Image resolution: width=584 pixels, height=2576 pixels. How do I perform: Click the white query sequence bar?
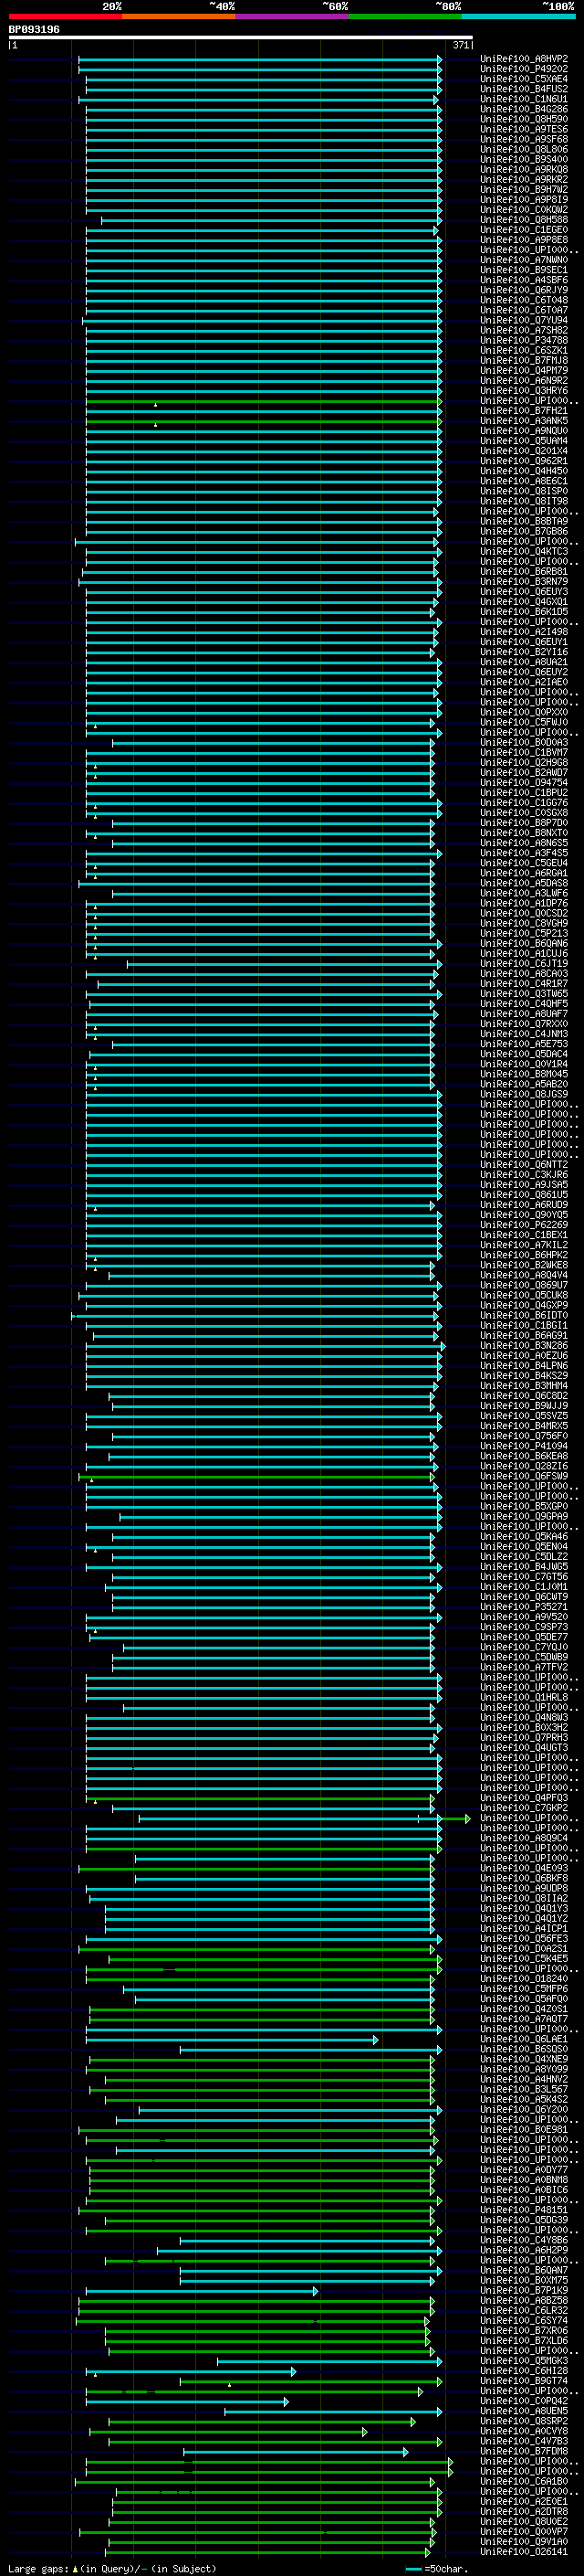point(241,38)
